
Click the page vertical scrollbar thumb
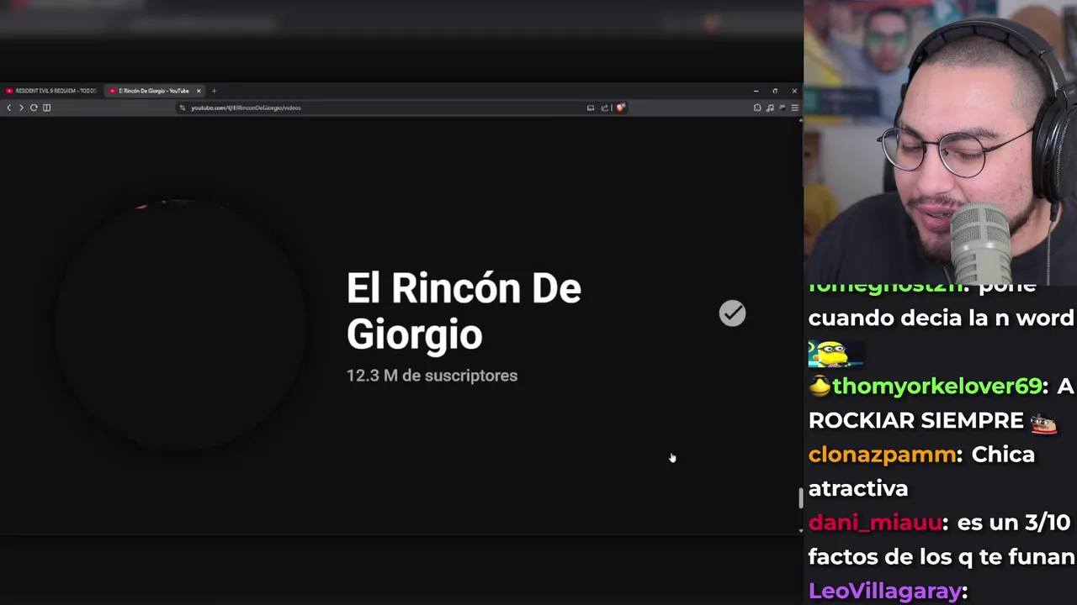click(x=800, y=497)
